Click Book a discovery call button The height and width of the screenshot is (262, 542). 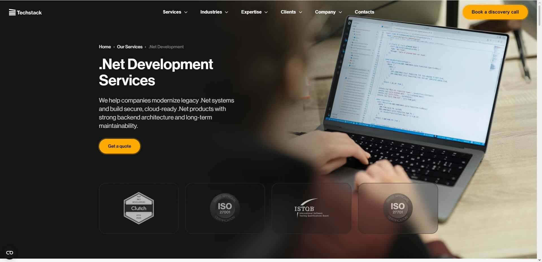(x=495, y=12)
